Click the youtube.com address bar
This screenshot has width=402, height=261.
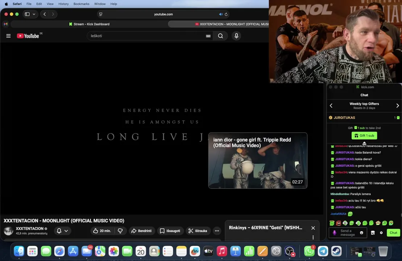[163, 14]
